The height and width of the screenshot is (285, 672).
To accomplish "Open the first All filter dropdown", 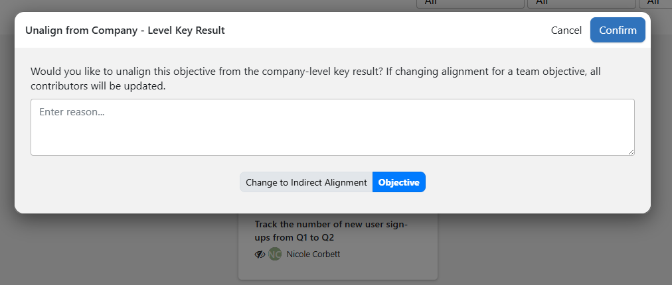I will coord(471,3).
